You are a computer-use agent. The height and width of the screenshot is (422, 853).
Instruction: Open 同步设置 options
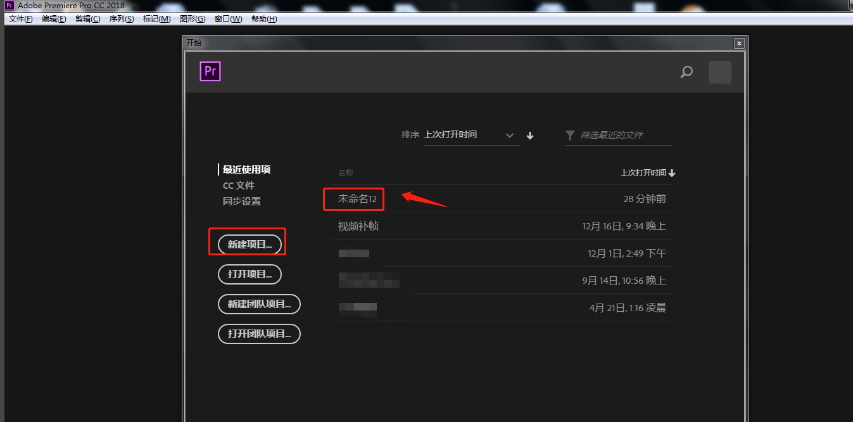coord(241,201)
